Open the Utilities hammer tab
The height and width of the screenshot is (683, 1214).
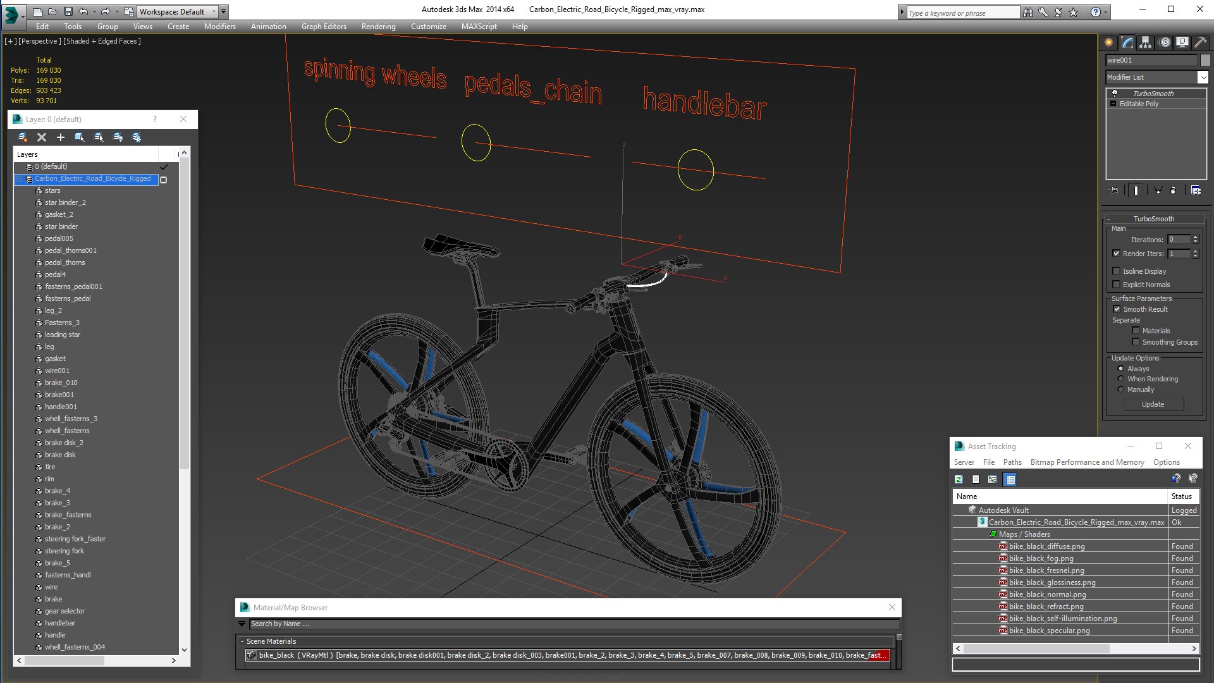1200,42
